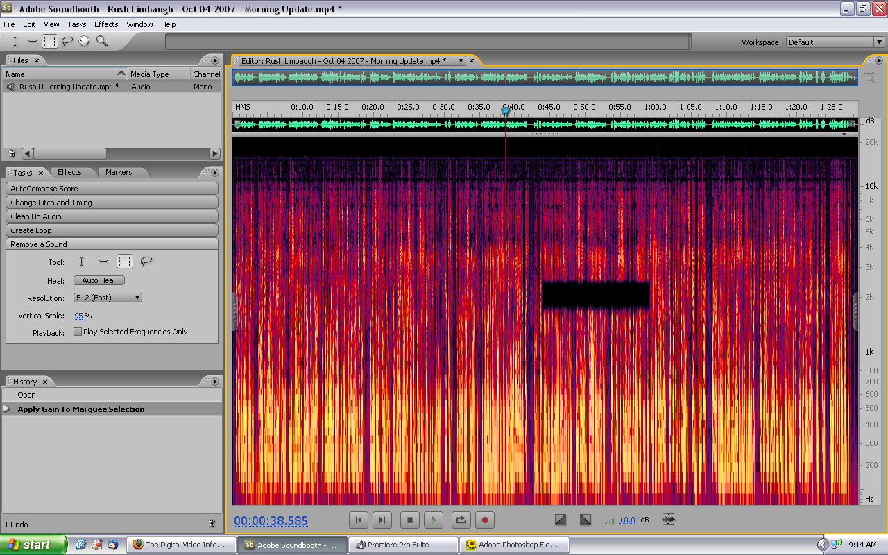Switch to Premiere Pro Suite in the taskbar
Viewport: 888px width, 555px height.
click(403, 545)
